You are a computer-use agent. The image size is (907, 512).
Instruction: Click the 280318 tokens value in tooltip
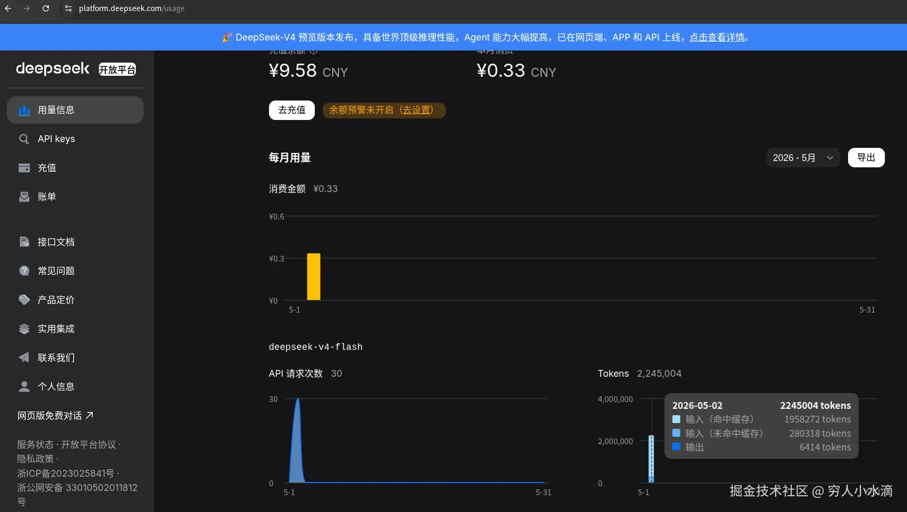(820, 434)
